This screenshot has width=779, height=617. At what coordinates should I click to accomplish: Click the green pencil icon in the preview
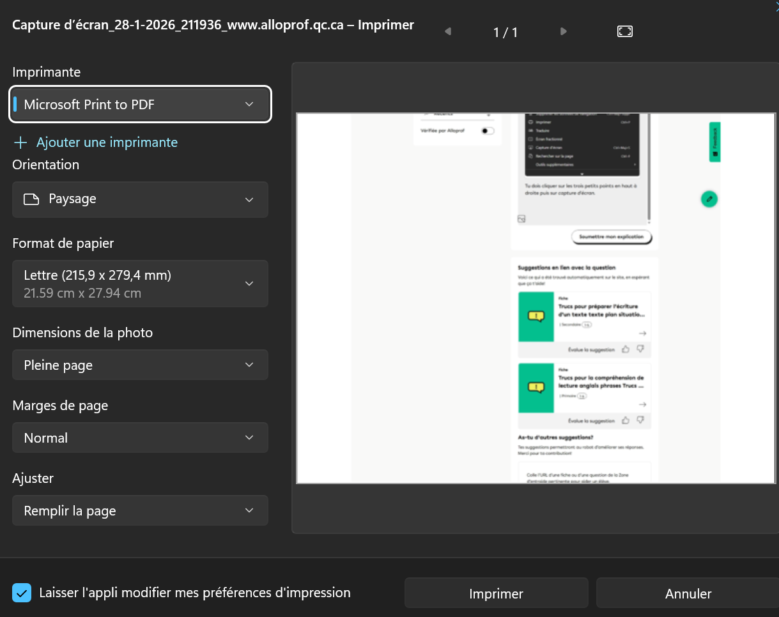709,199
